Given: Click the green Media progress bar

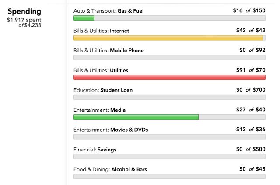Looking at the screenshot, I should click(x=136, y=117).
